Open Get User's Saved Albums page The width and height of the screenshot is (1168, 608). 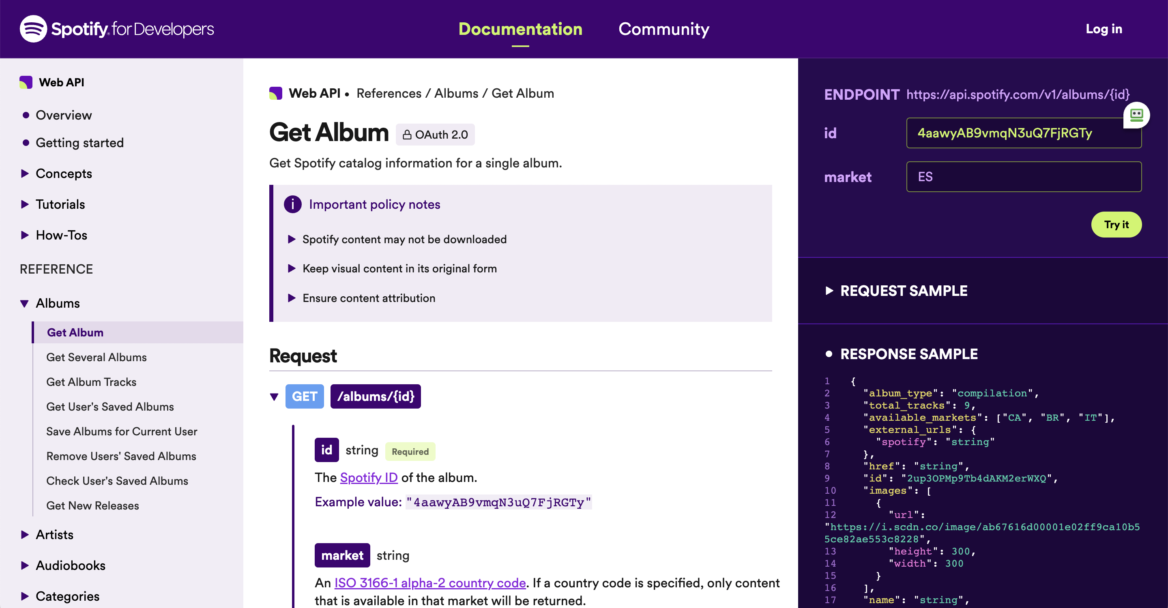tap(110, 407)
